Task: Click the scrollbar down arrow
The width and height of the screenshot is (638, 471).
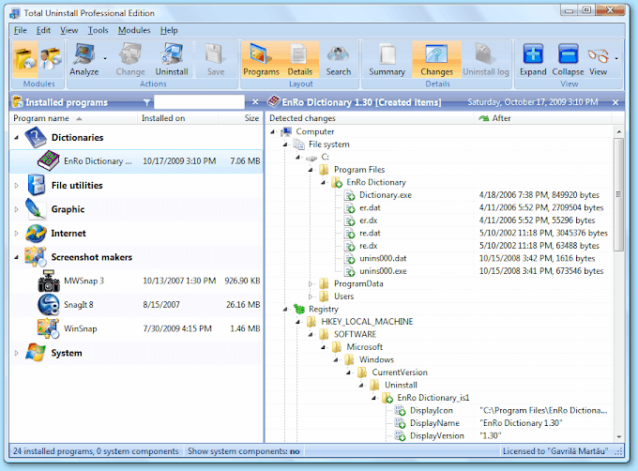Action: [x=618, y=437]
